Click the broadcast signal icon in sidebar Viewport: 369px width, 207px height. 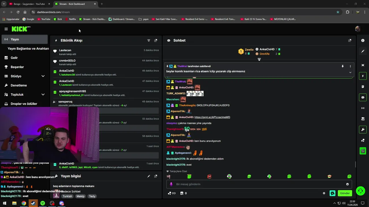coord(363,108)
